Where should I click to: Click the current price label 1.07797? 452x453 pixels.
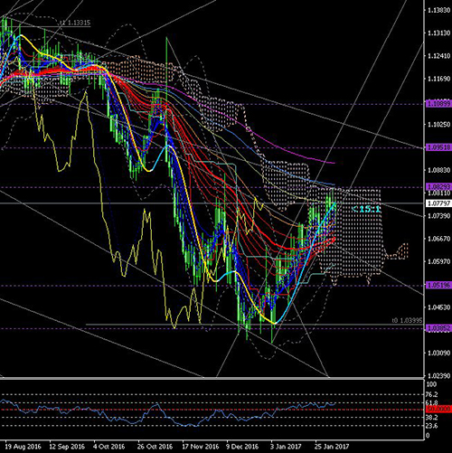pyautogui.click(x=438, y=203)
